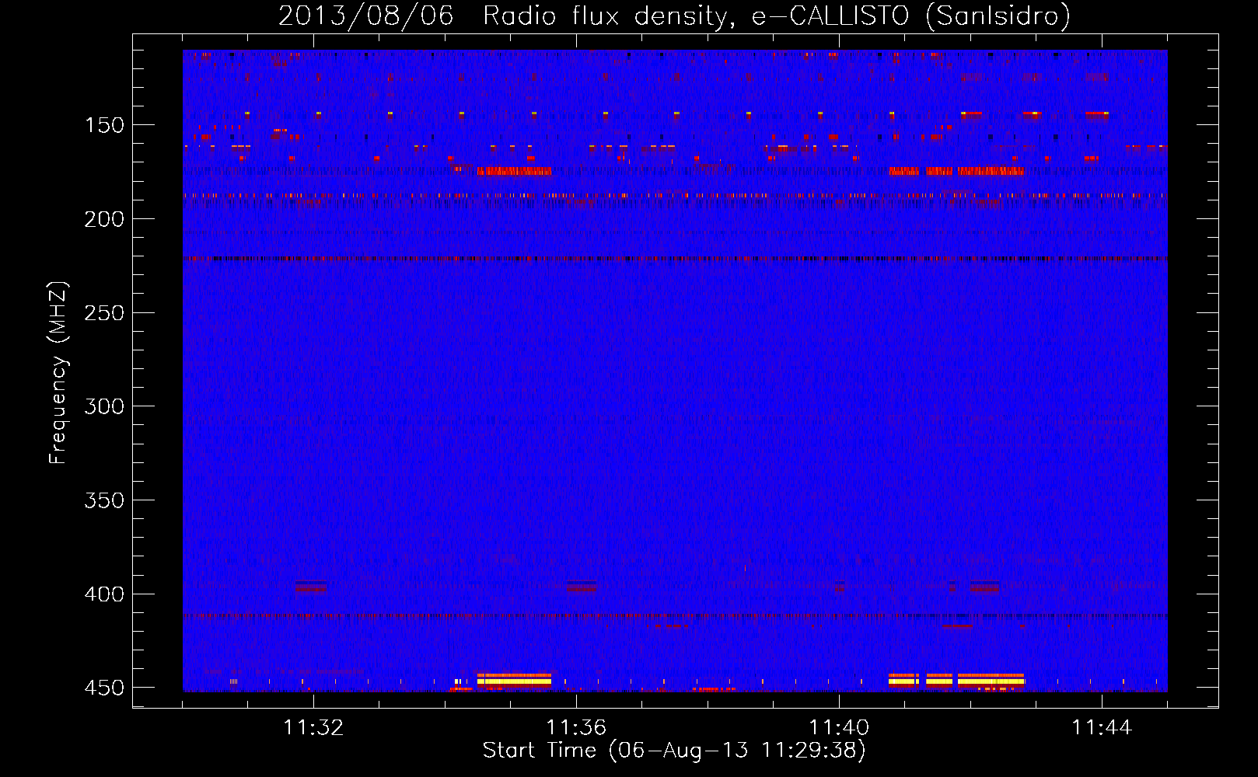1258x777 pixels.
Task: Click the 300 frequency tick label
Action: [x=104, y=406]
